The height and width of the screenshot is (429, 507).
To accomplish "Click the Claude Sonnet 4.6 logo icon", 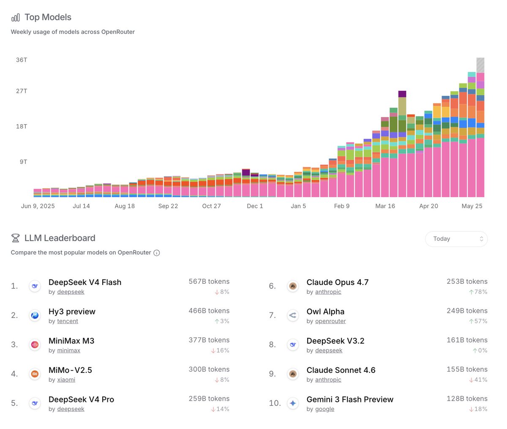I will click(293, 374).
